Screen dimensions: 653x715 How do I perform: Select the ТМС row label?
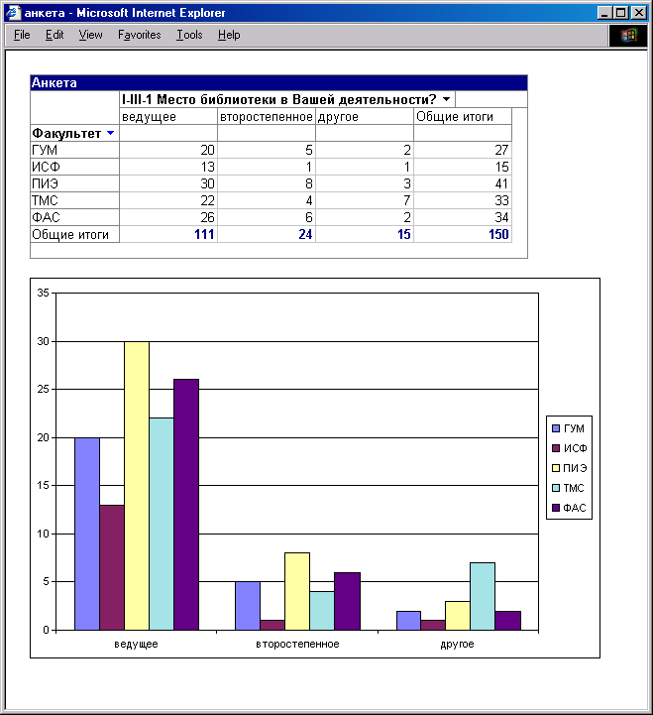(74, 200)
